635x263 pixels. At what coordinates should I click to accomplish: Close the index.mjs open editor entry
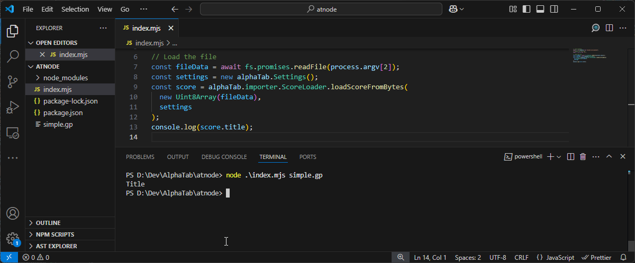coord(42,54)
